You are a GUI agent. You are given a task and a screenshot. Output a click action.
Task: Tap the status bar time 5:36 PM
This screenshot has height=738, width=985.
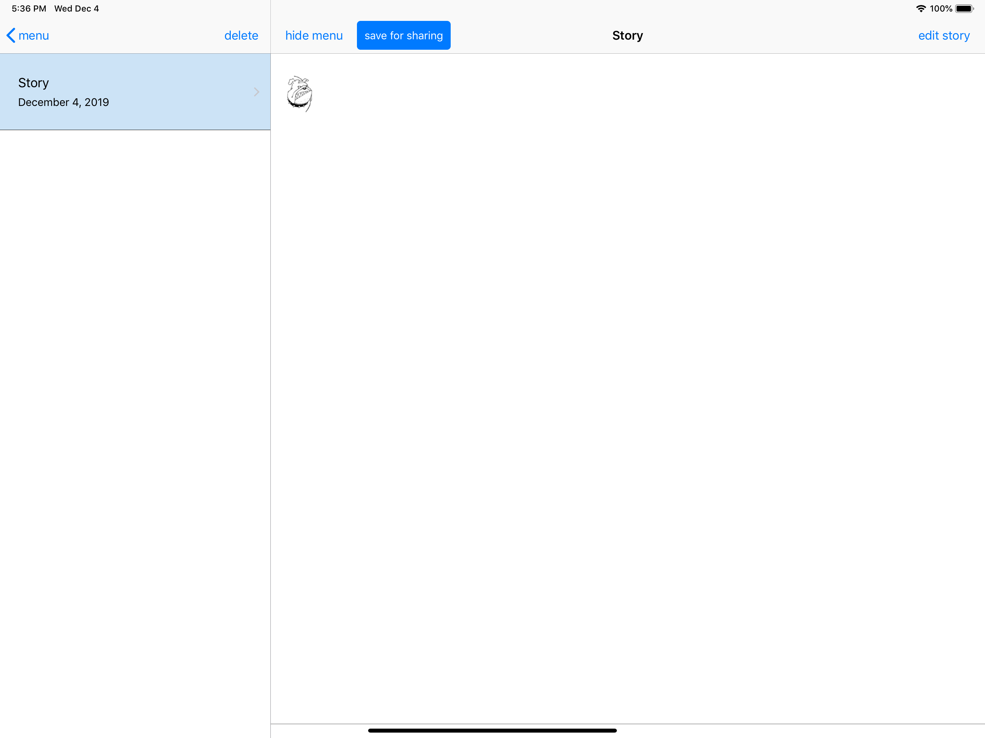(x=29, y=8)
